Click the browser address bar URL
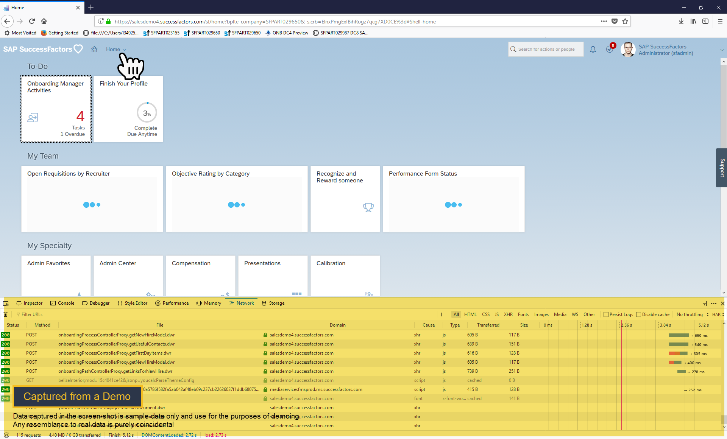The width and height of the screenshot is (727, 439). coord(275,22)
